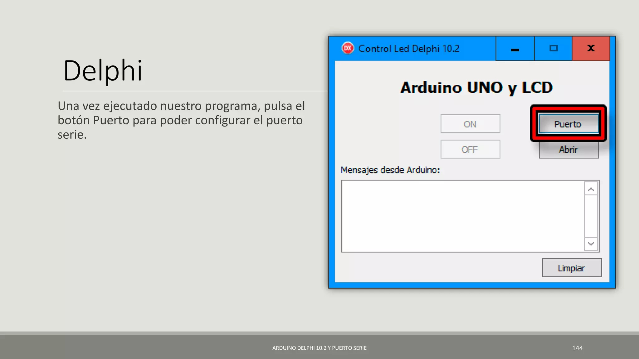
Task: Click footer text 'ARDUINO DELPHI 10.2 Y PUERTO SERIE'
Action: (319, 348)
